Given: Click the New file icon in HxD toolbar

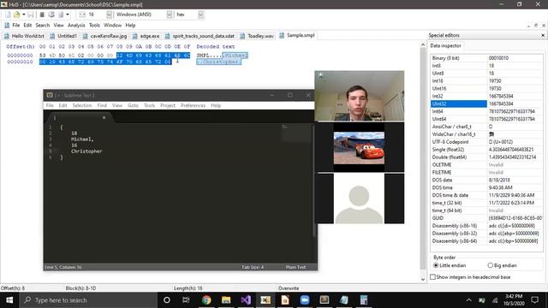Looking at the screenshot, I should (8, 15).
